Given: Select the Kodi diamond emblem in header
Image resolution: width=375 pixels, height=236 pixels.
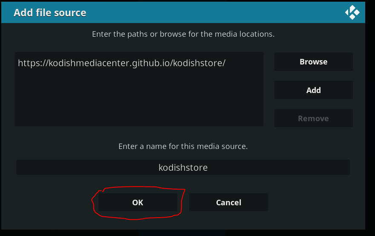Looking at the screenshot, I should click(352, 12).
